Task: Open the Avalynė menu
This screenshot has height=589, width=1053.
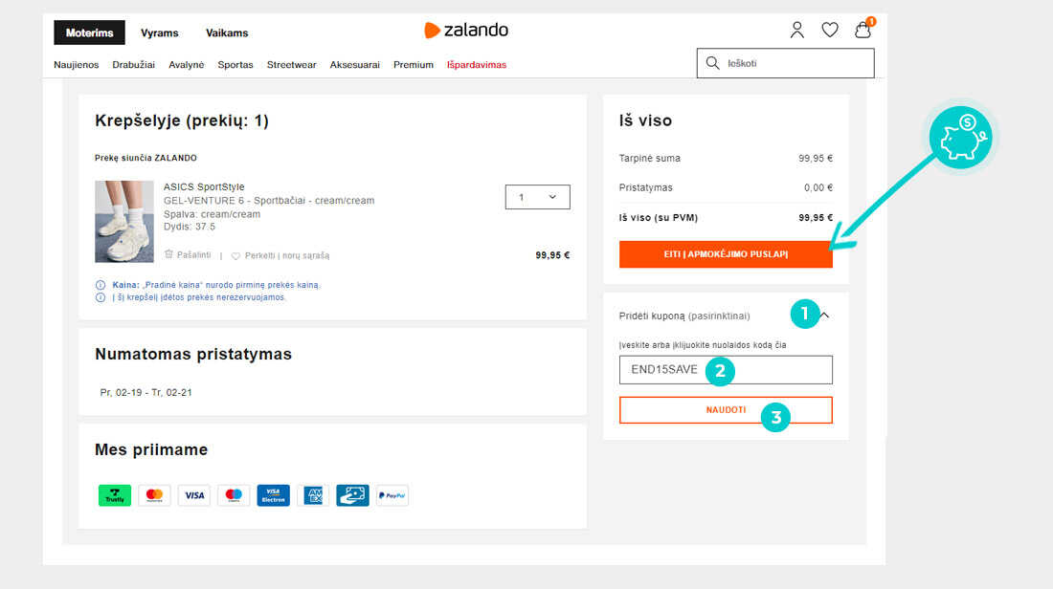Action: click(x=186, y=65)
